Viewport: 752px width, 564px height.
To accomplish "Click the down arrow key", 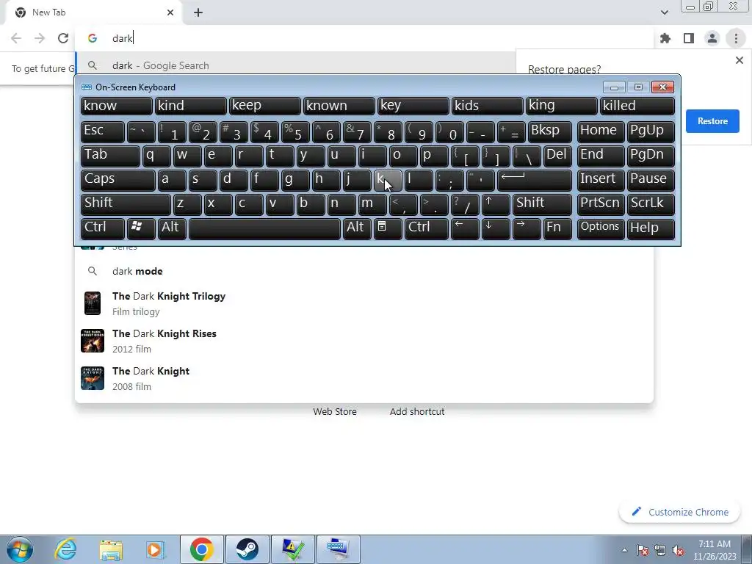I will tap(496, 229).
